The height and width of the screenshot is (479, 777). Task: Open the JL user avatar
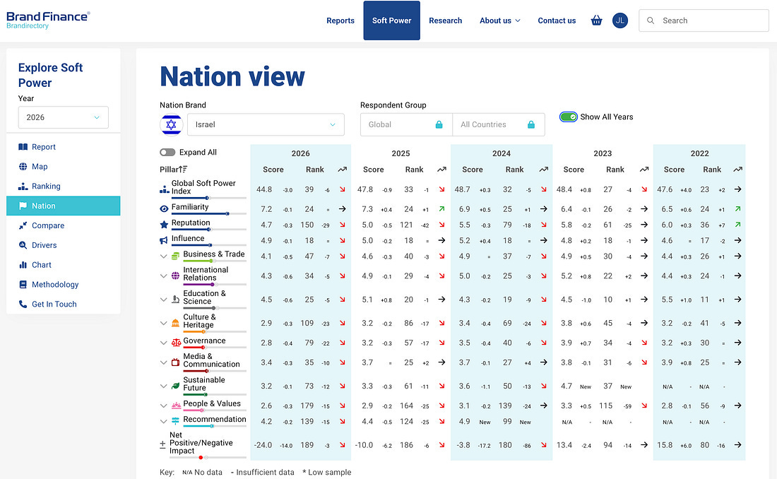coord(620,20)
